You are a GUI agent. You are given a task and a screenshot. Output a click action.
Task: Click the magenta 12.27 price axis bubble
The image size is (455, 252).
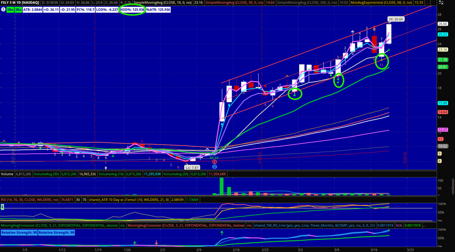[443, 130]
